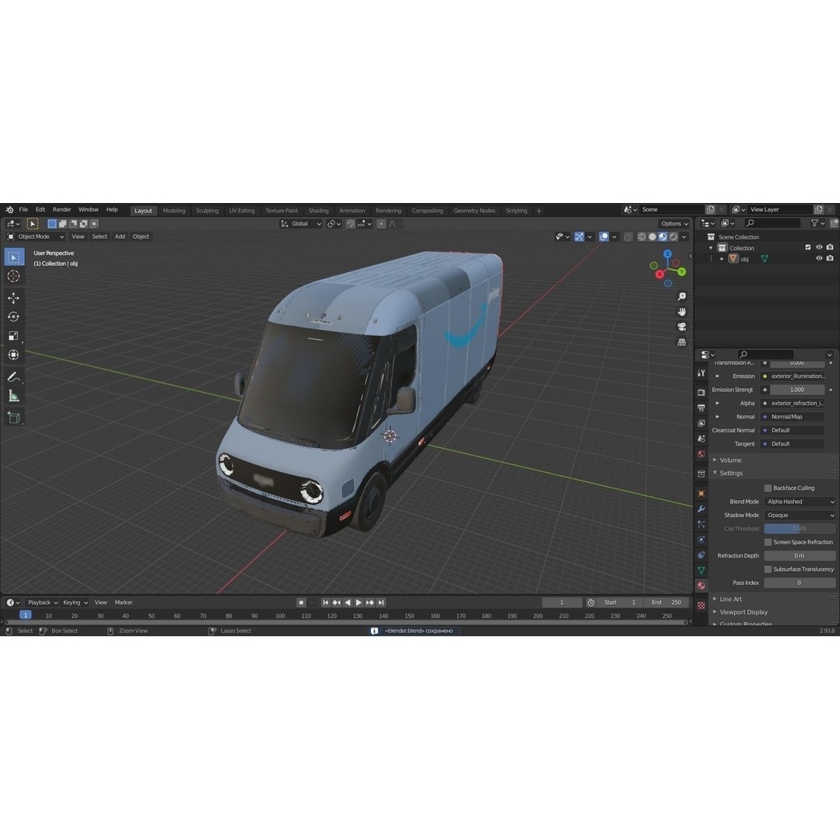Select the Select Box tool
The width and height of the screenshot is (840, 840).
14,257
